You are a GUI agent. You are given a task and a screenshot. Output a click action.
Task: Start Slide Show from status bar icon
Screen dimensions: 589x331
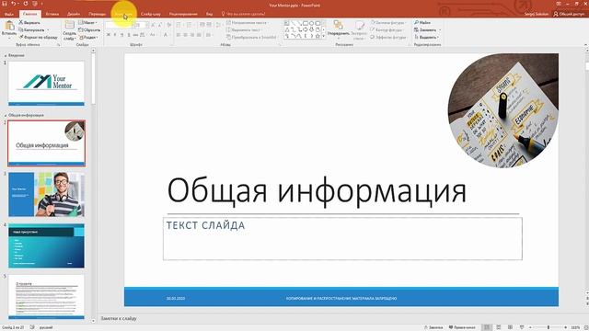(x=522, y=327)
